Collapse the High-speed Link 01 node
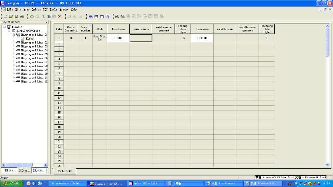The height and width of the screenshot is (187, 333). (x=13, y=34)
